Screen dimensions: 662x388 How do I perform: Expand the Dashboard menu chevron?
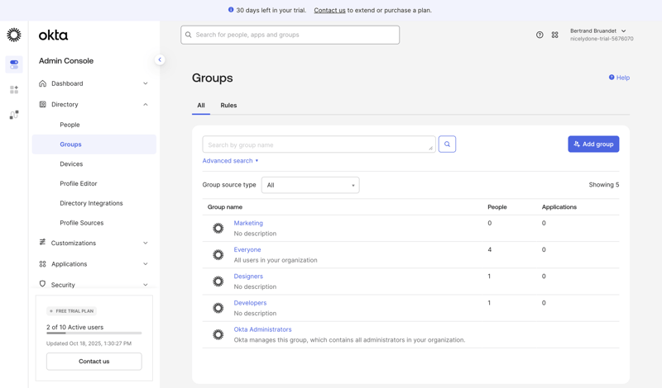tap(146, 83)
